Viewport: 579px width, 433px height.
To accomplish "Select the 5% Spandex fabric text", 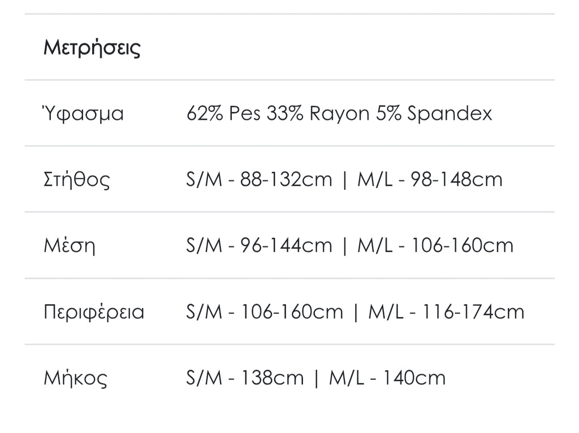I will [x=434, y=114].
